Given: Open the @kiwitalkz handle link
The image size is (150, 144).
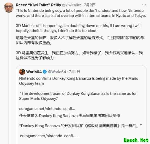Looking at the screenshot, I should 71,5.
